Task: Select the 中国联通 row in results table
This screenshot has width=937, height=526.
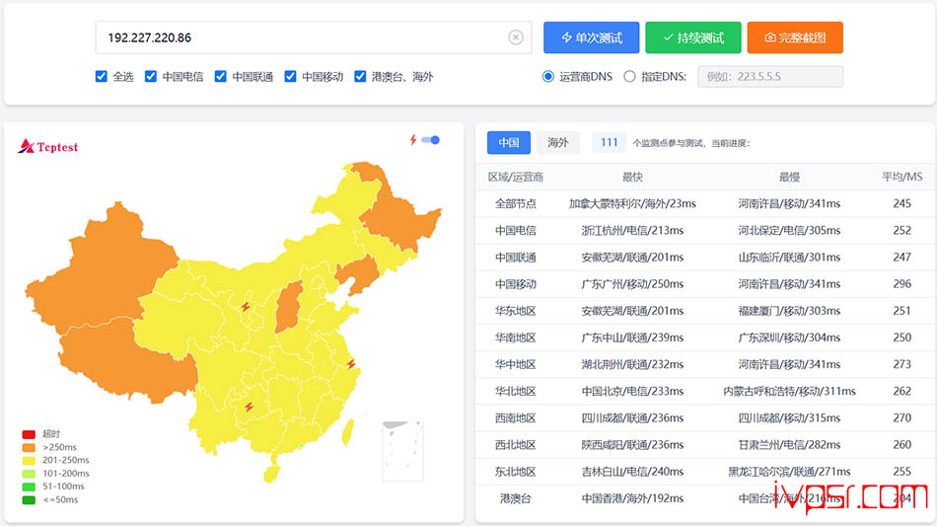Action: tap(705, 258)
